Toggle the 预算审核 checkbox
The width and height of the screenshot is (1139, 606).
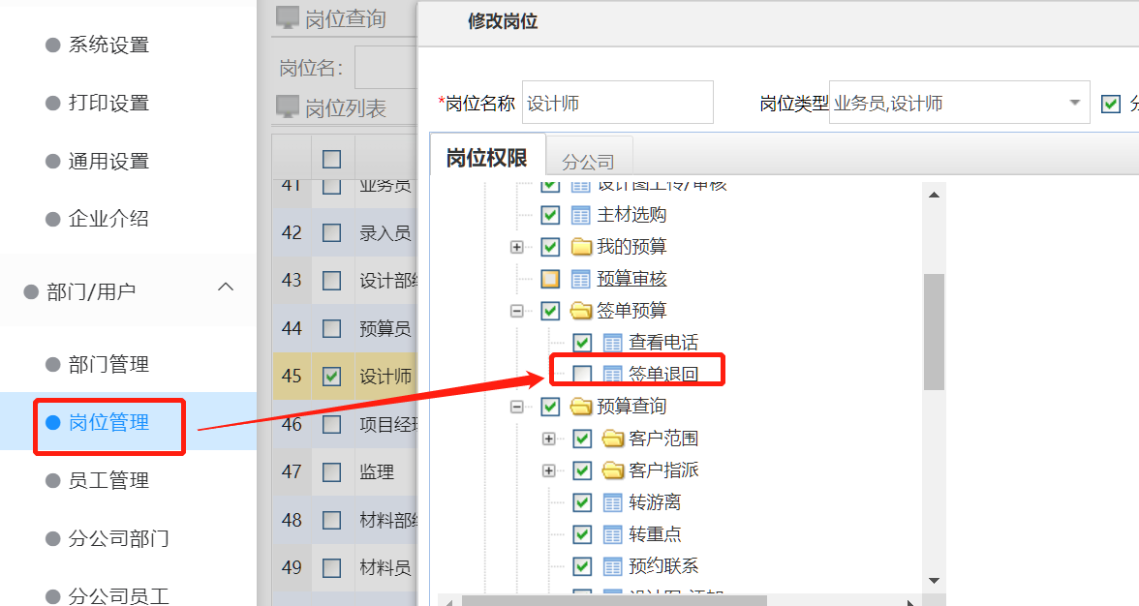(x=549, y=279)
